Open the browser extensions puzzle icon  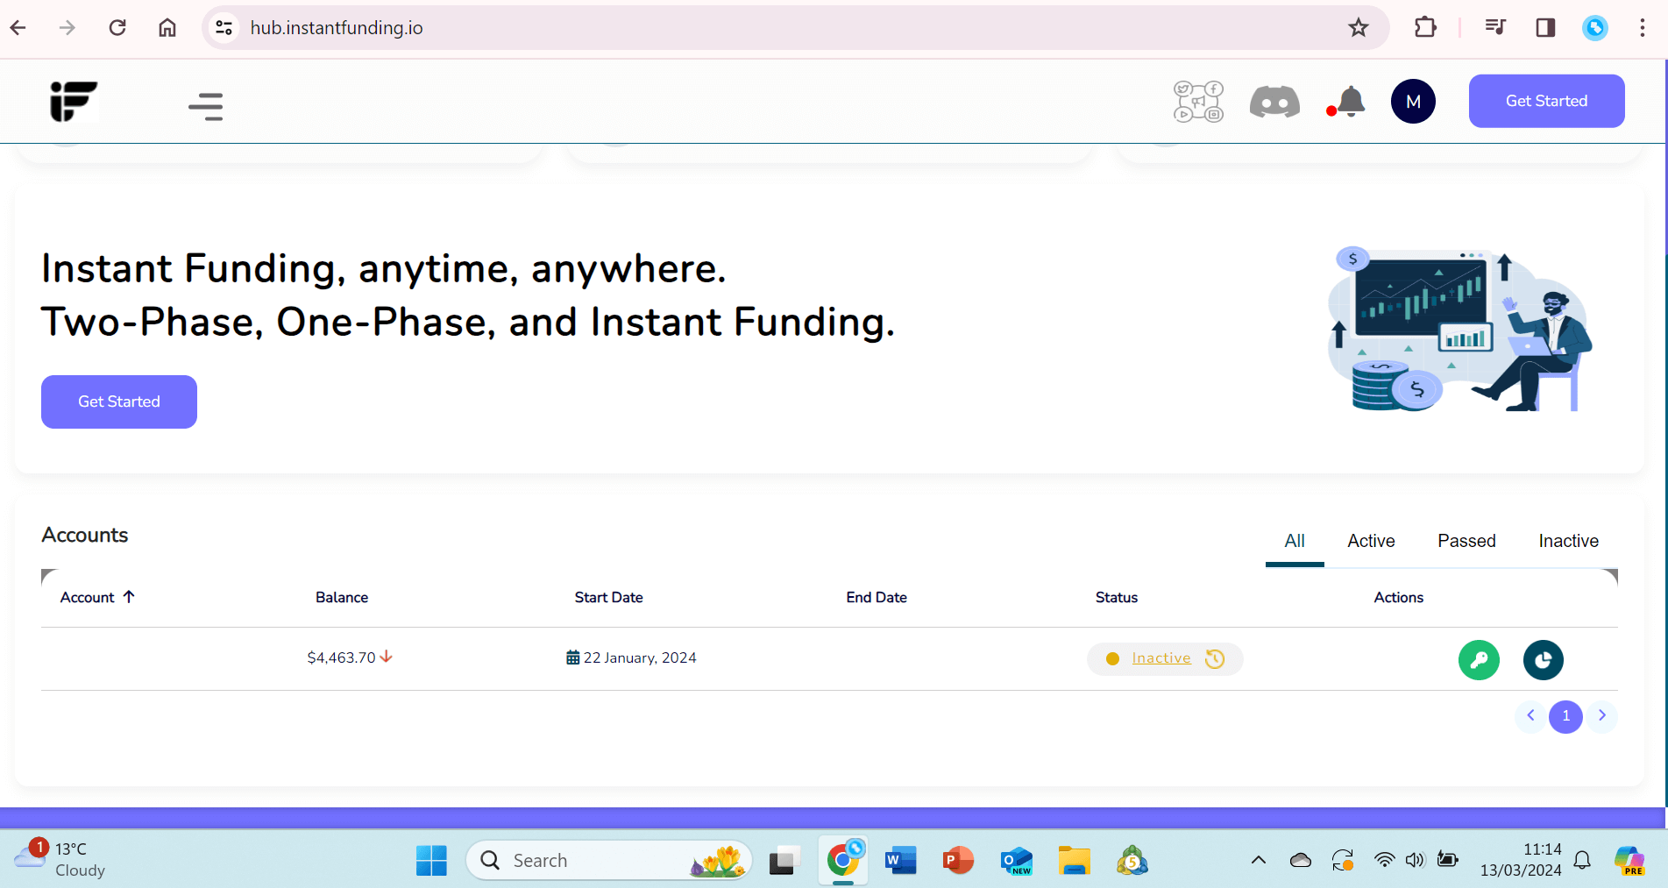(x=1425, y=28)
